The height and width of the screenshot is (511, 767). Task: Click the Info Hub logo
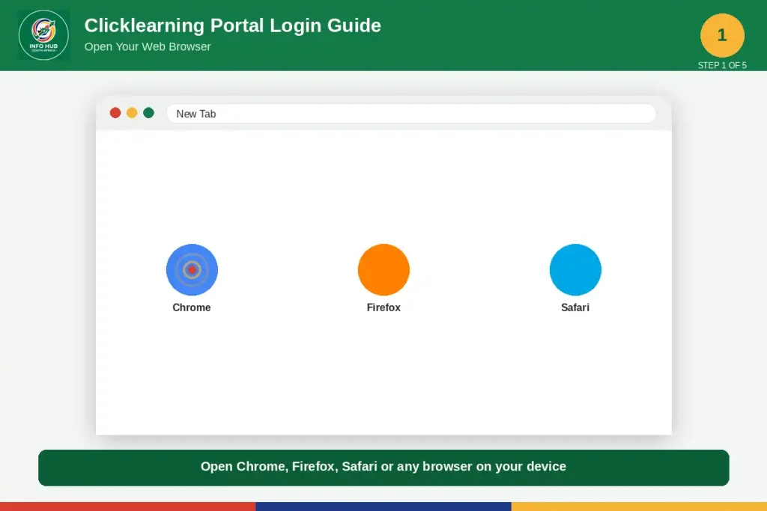pos(43,35)
